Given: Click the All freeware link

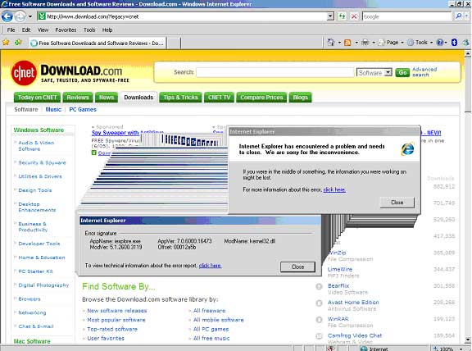Looking at the screenshot, I should click(x=209, y=311).
